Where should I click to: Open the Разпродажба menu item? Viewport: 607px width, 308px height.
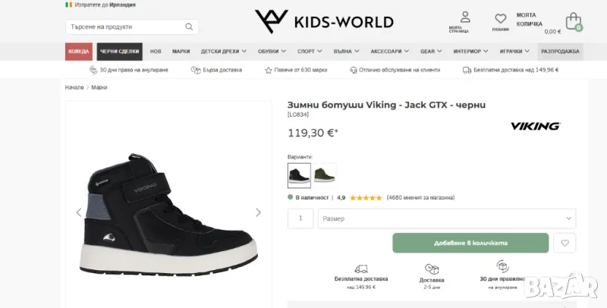[x=561, y=52]
